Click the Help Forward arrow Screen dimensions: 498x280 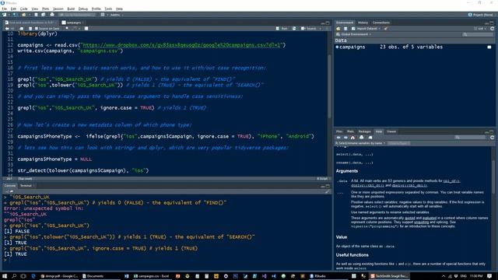click(x=345, y=138)
